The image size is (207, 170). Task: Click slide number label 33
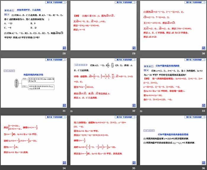pos(203,111)
